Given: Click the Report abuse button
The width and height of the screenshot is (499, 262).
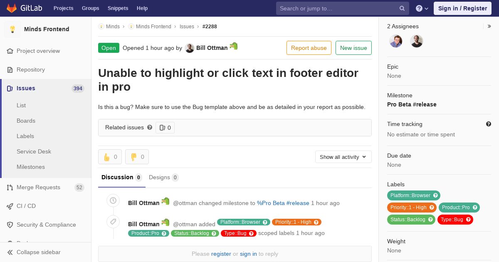Looking at the screenshot, I should (x=309, y=48).
